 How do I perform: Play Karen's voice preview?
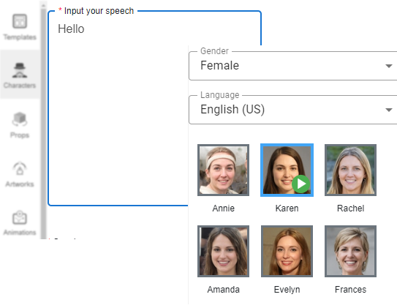[300, 184]
